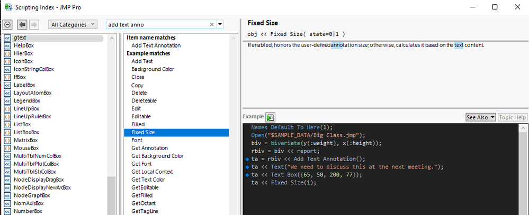Open the See Also dropdown

tap(480, 117)
